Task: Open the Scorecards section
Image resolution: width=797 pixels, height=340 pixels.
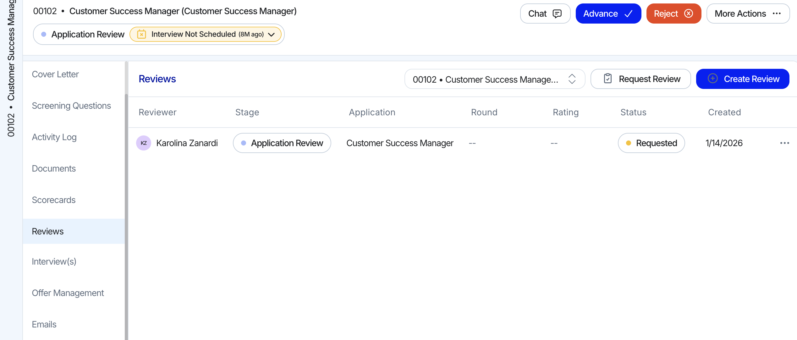Action: [54, 200]
